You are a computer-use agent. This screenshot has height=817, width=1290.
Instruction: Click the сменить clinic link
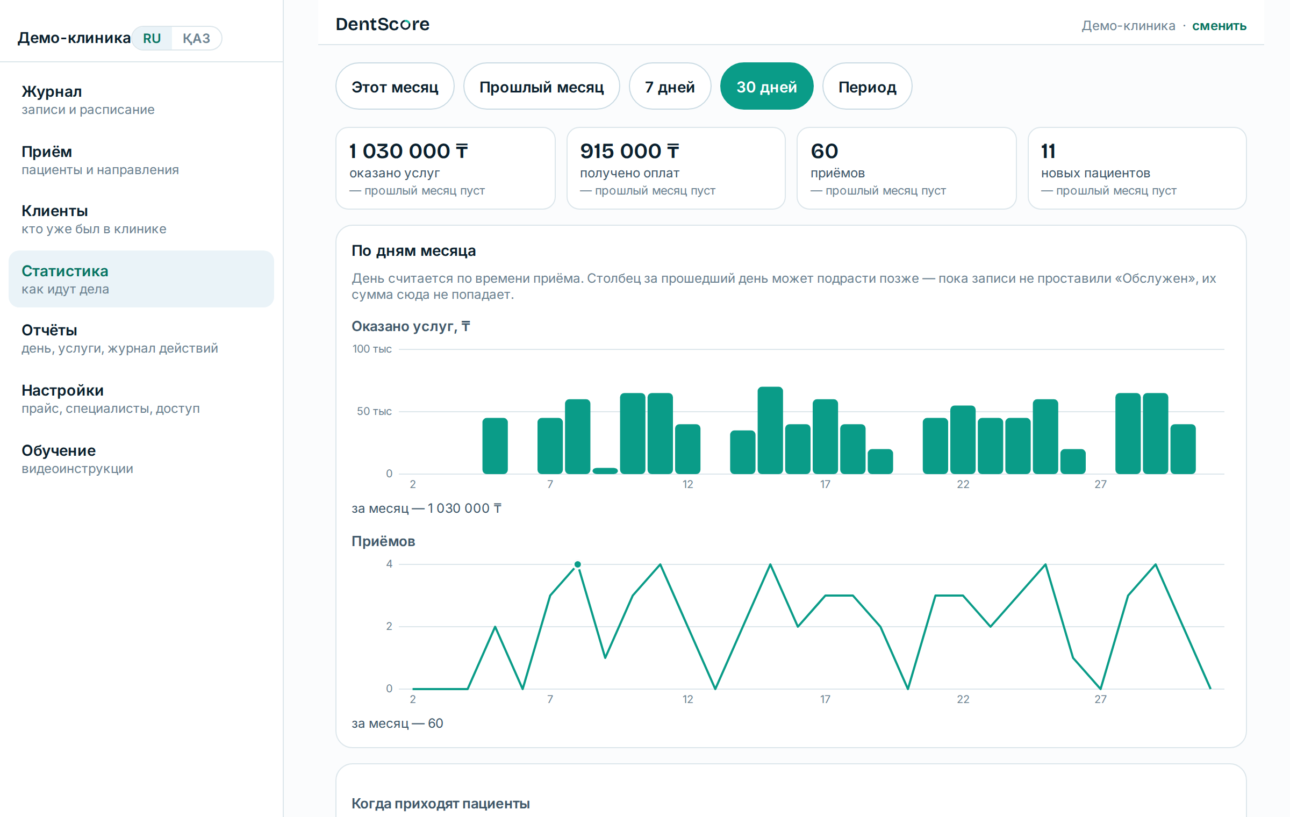tap(1219, 26)
